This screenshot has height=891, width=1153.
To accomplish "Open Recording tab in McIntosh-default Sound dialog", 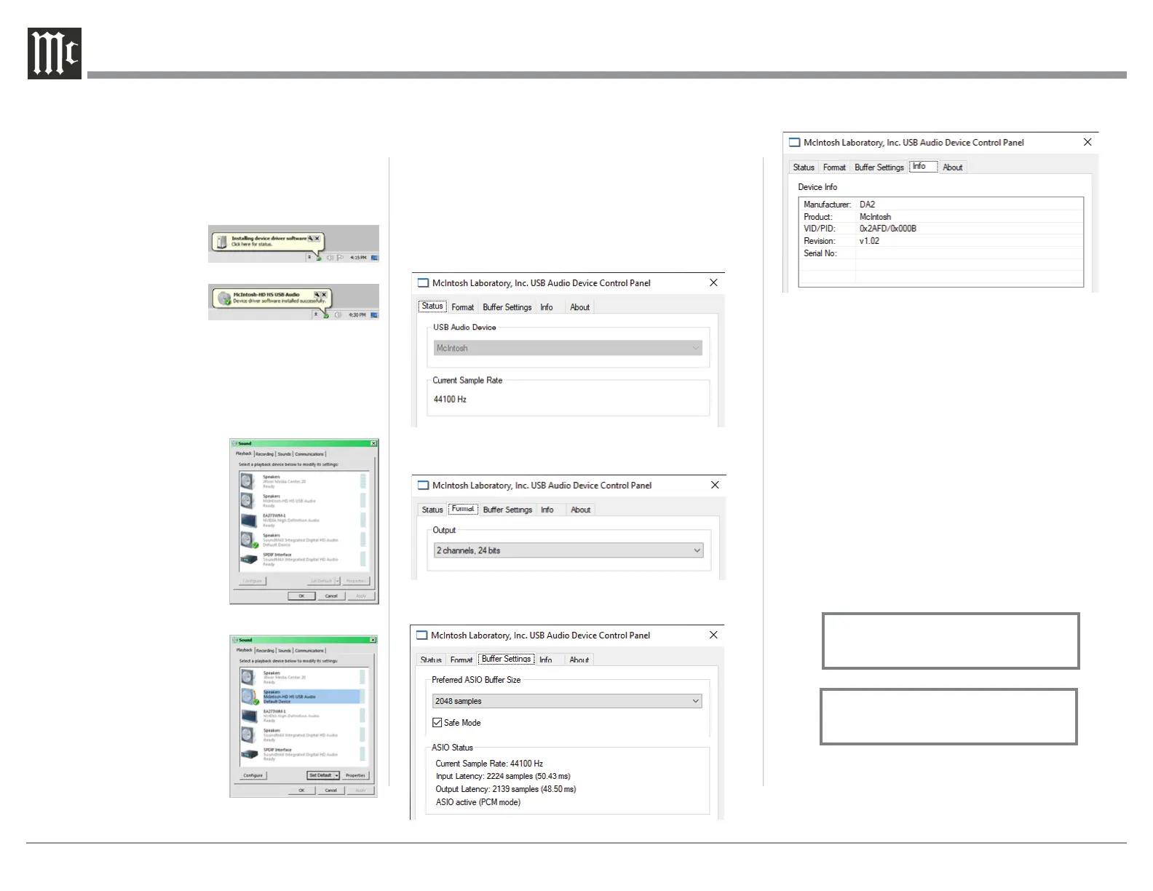I will tap(265, 651).
